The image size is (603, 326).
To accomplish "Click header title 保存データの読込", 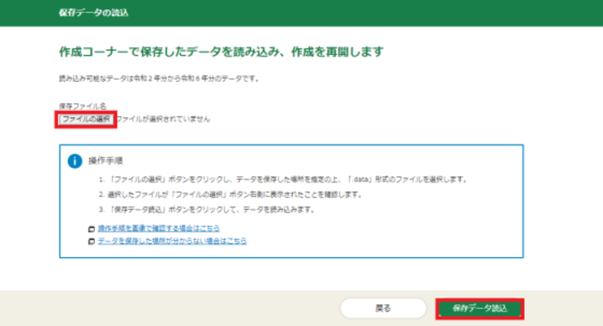I will (93, 13).
